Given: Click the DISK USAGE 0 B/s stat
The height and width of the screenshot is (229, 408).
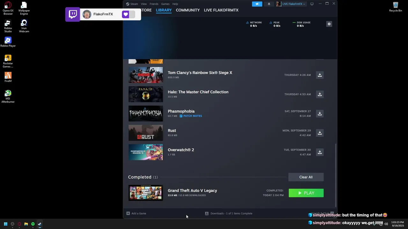Looking at the screenshot, I should click(x=302, y=24).
